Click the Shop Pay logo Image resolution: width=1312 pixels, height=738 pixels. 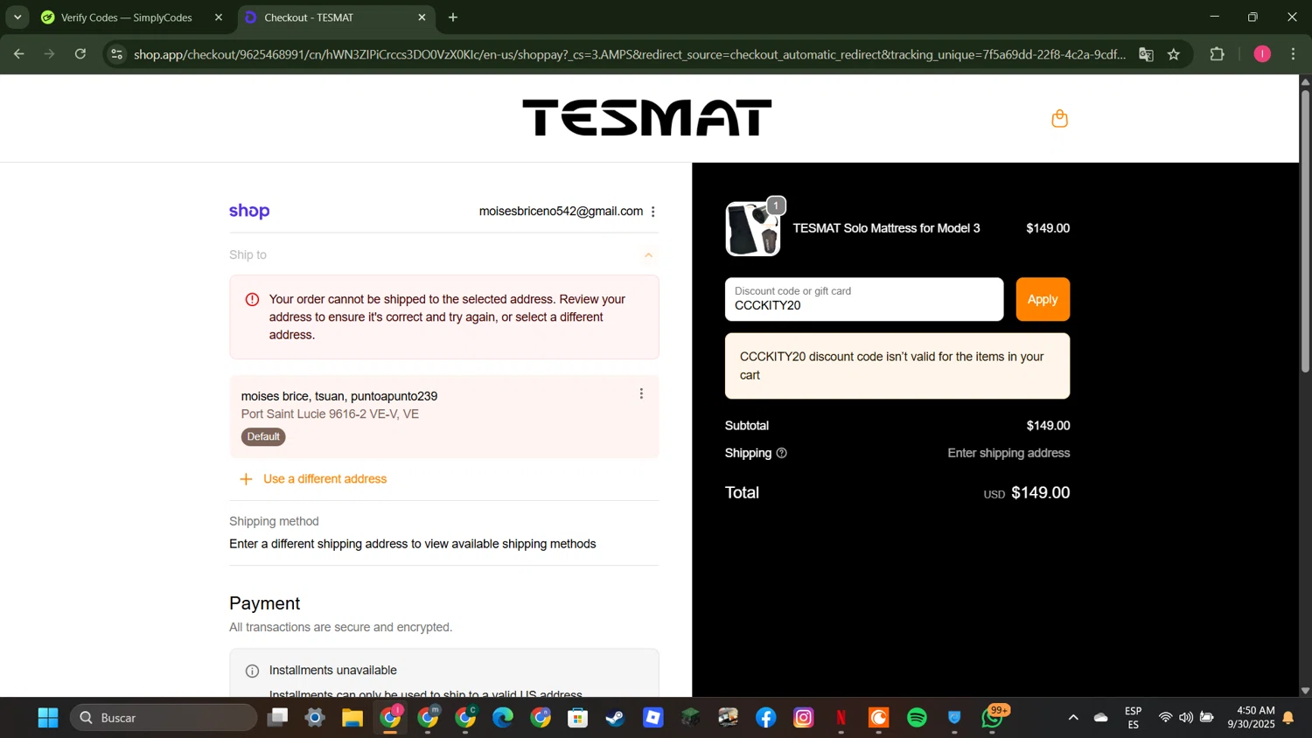(249, 212)
